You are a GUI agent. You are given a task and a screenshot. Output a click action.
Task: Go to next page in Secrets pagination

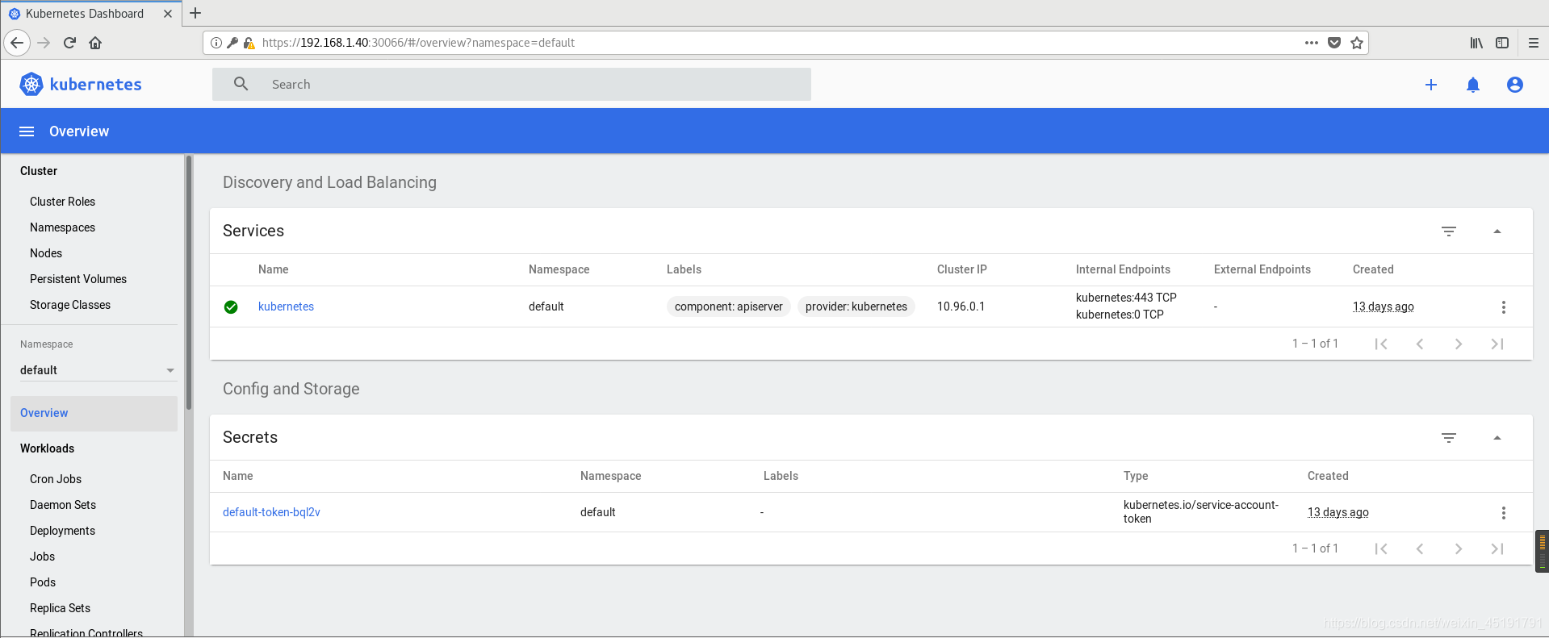(1459, 548)
